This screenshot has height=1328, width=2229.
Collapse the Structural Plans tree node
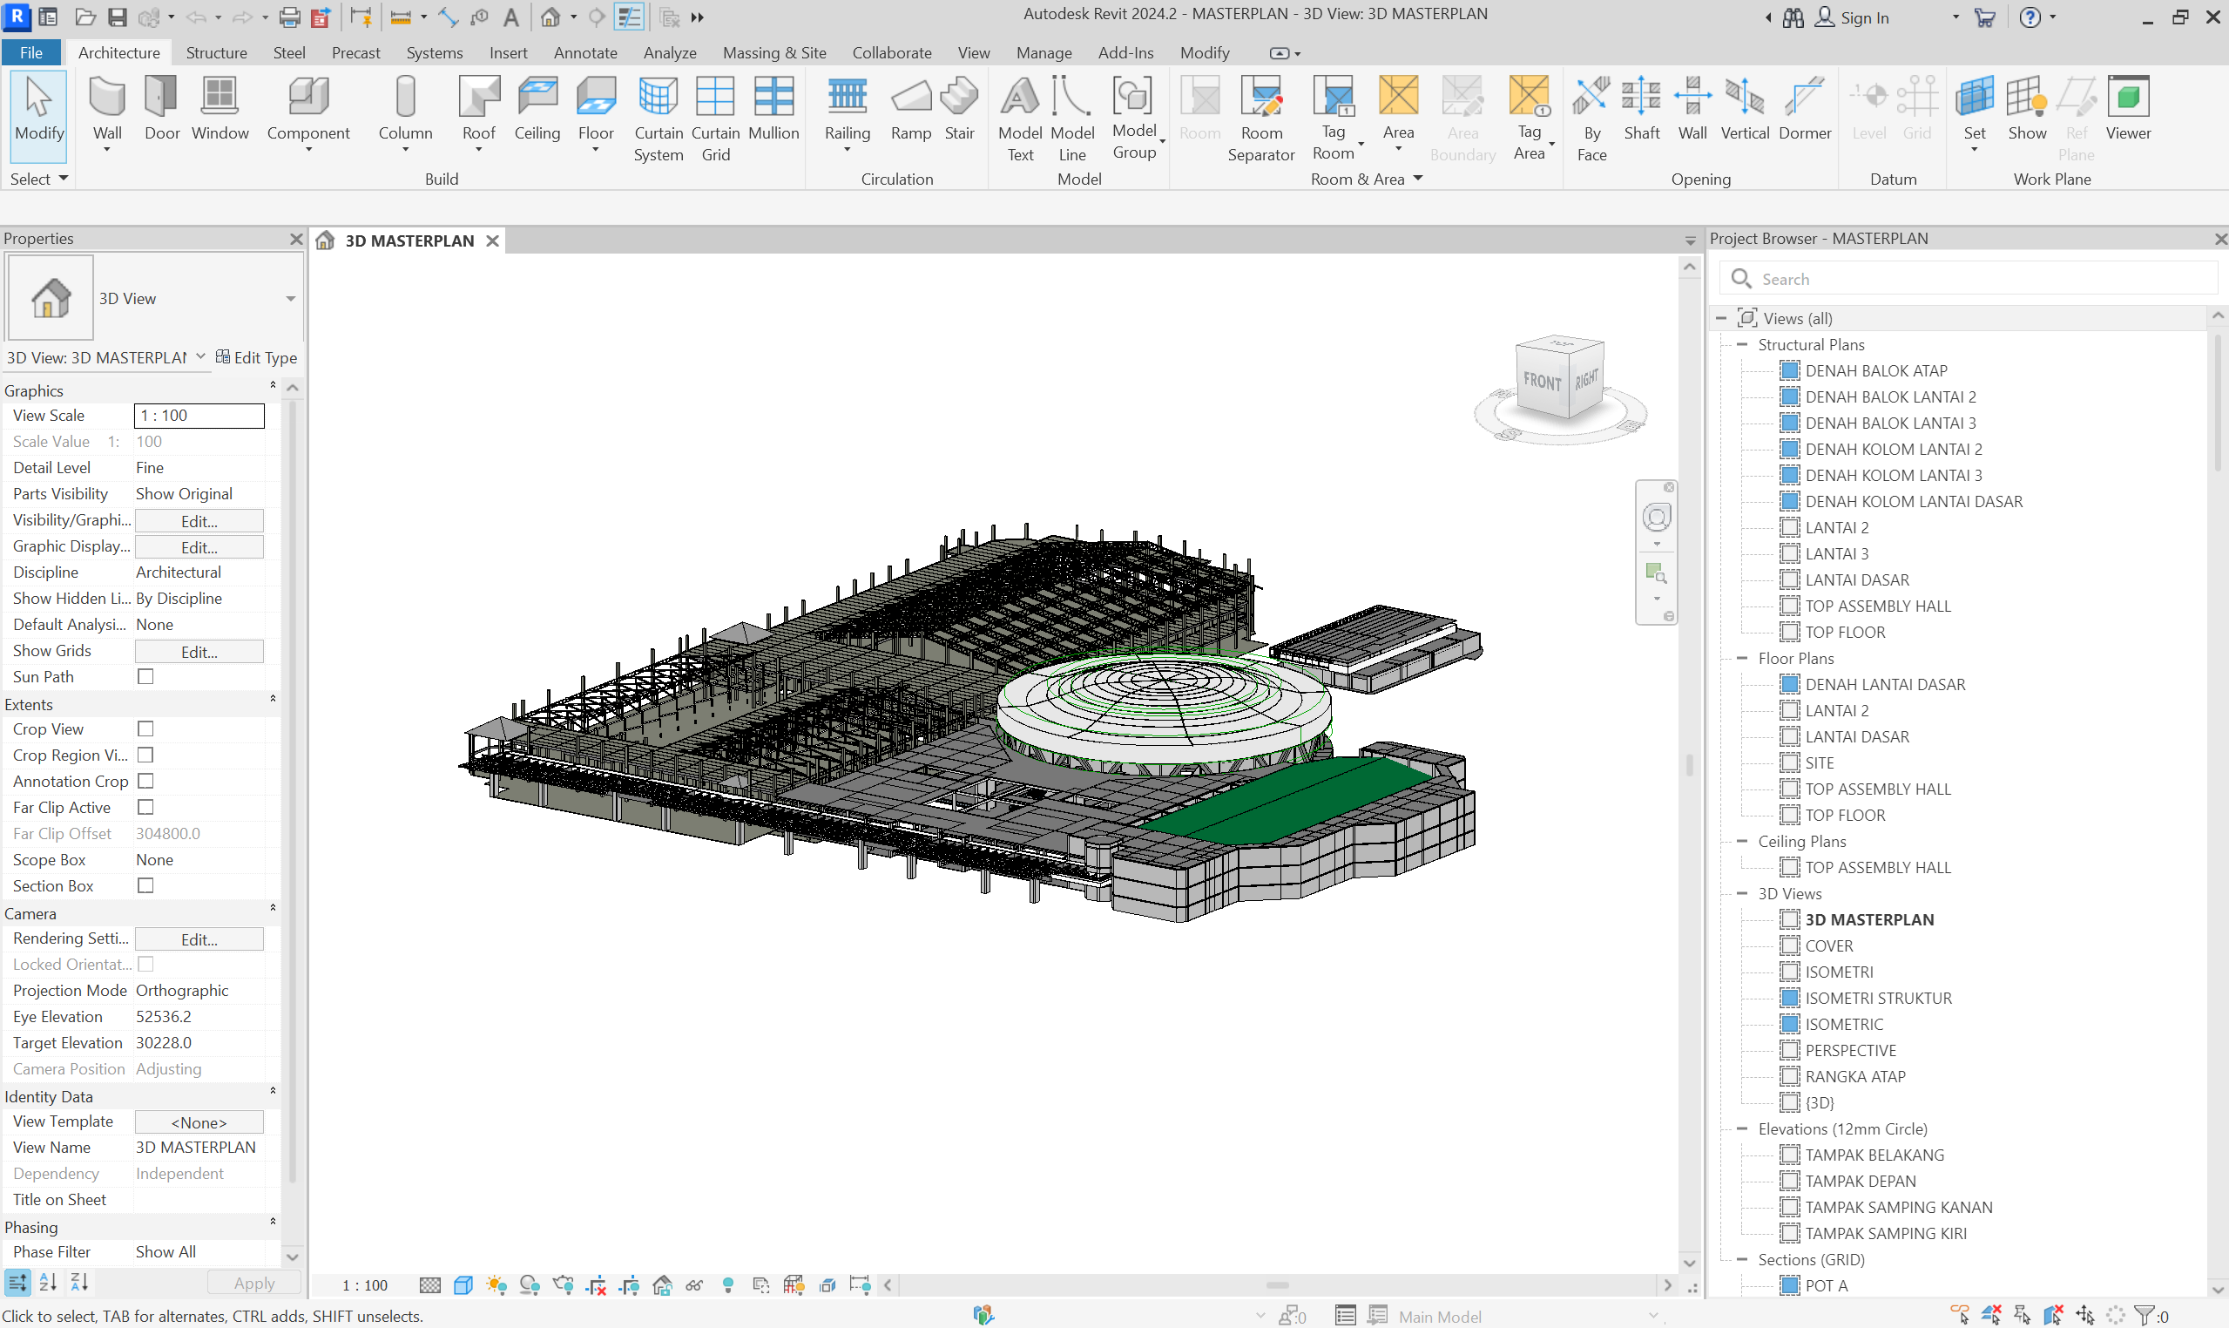pos(1741,344)
